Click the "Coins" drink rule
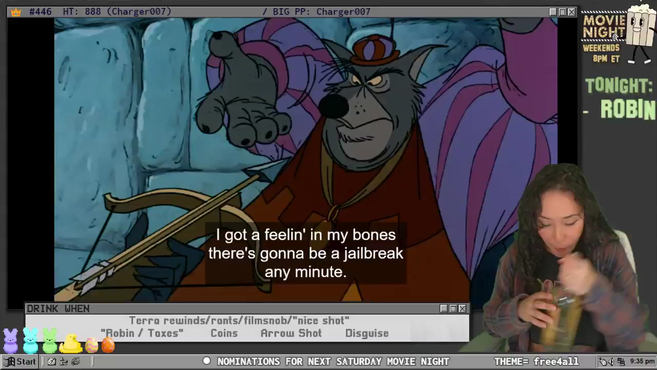 click(224, 333)
